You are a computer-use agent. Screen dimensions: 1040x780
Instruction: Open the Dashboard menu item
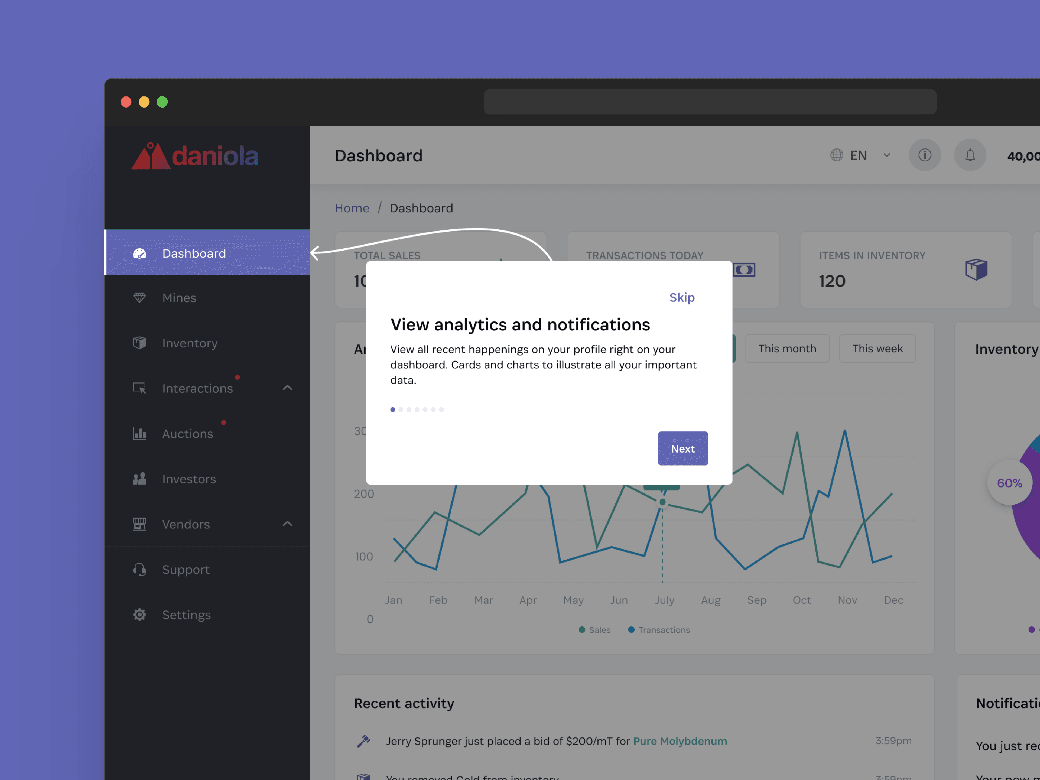(x=207, y=253)
